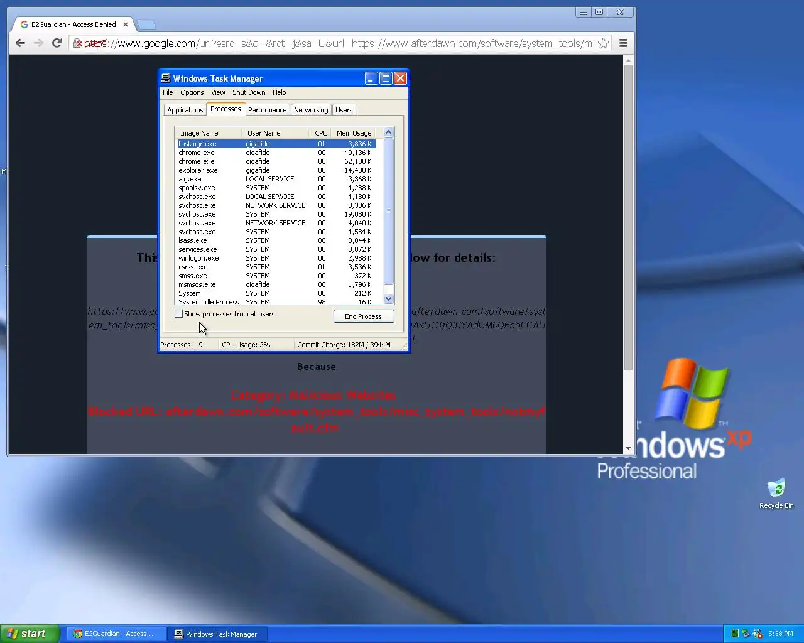This screenshot has height=643, width=804.
Task: Select services.exe process row
Action: (x=276, y=249)
